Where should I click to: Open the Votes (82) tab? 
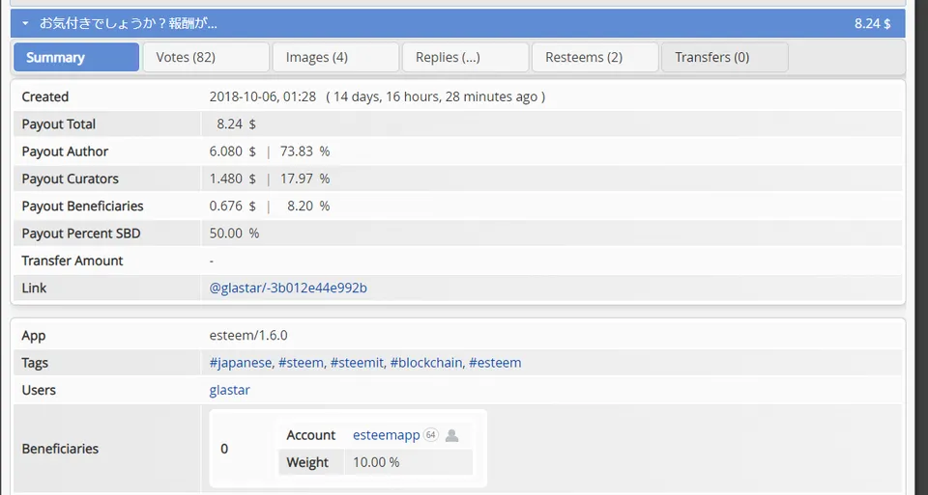tap(206, 57)
